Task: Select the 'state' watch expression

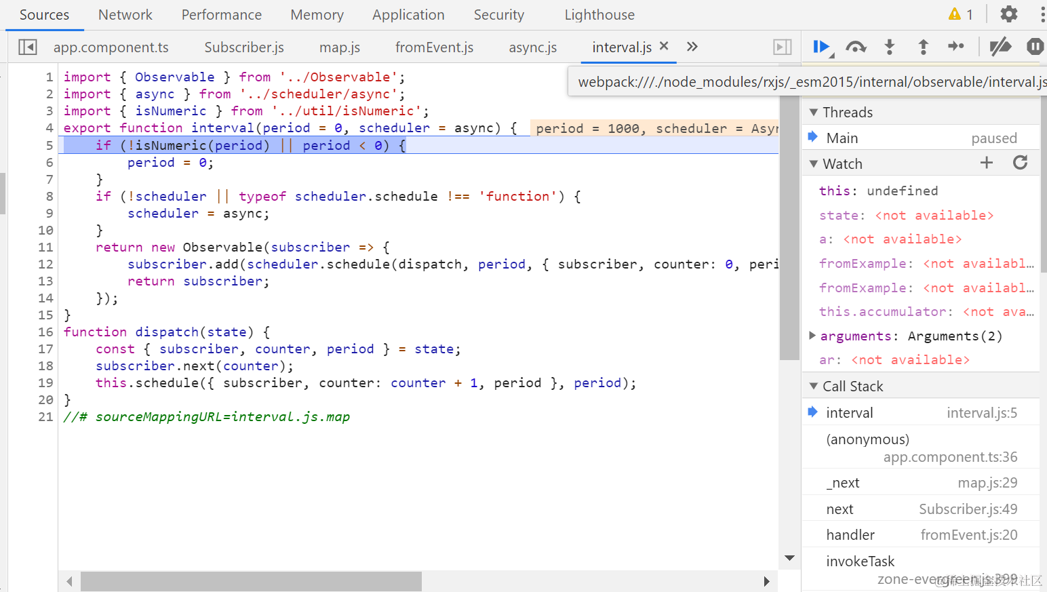Action: pos(906,215)
